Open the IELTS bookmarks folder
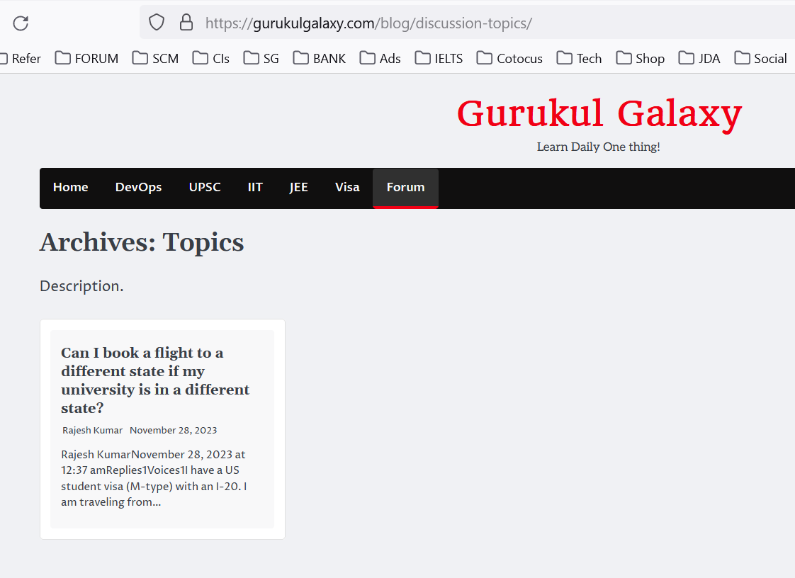 [x=439, y=58]
